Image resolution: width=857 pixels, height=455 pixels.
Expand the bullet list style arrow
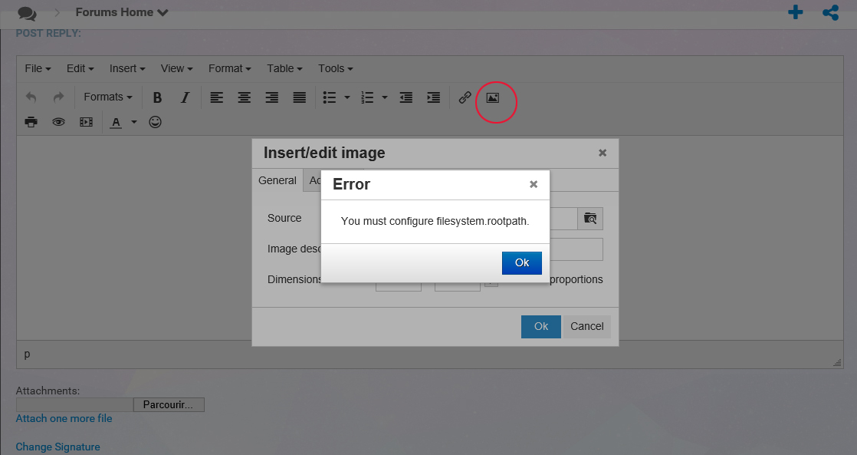pos(347,97)
